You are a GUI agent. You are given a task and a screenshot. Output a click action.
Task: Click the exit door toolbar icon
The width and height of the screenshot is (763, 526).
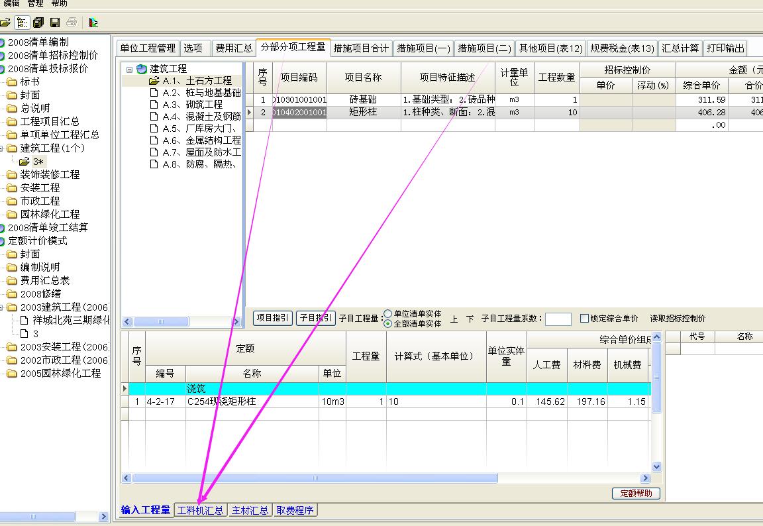point(93,23)
